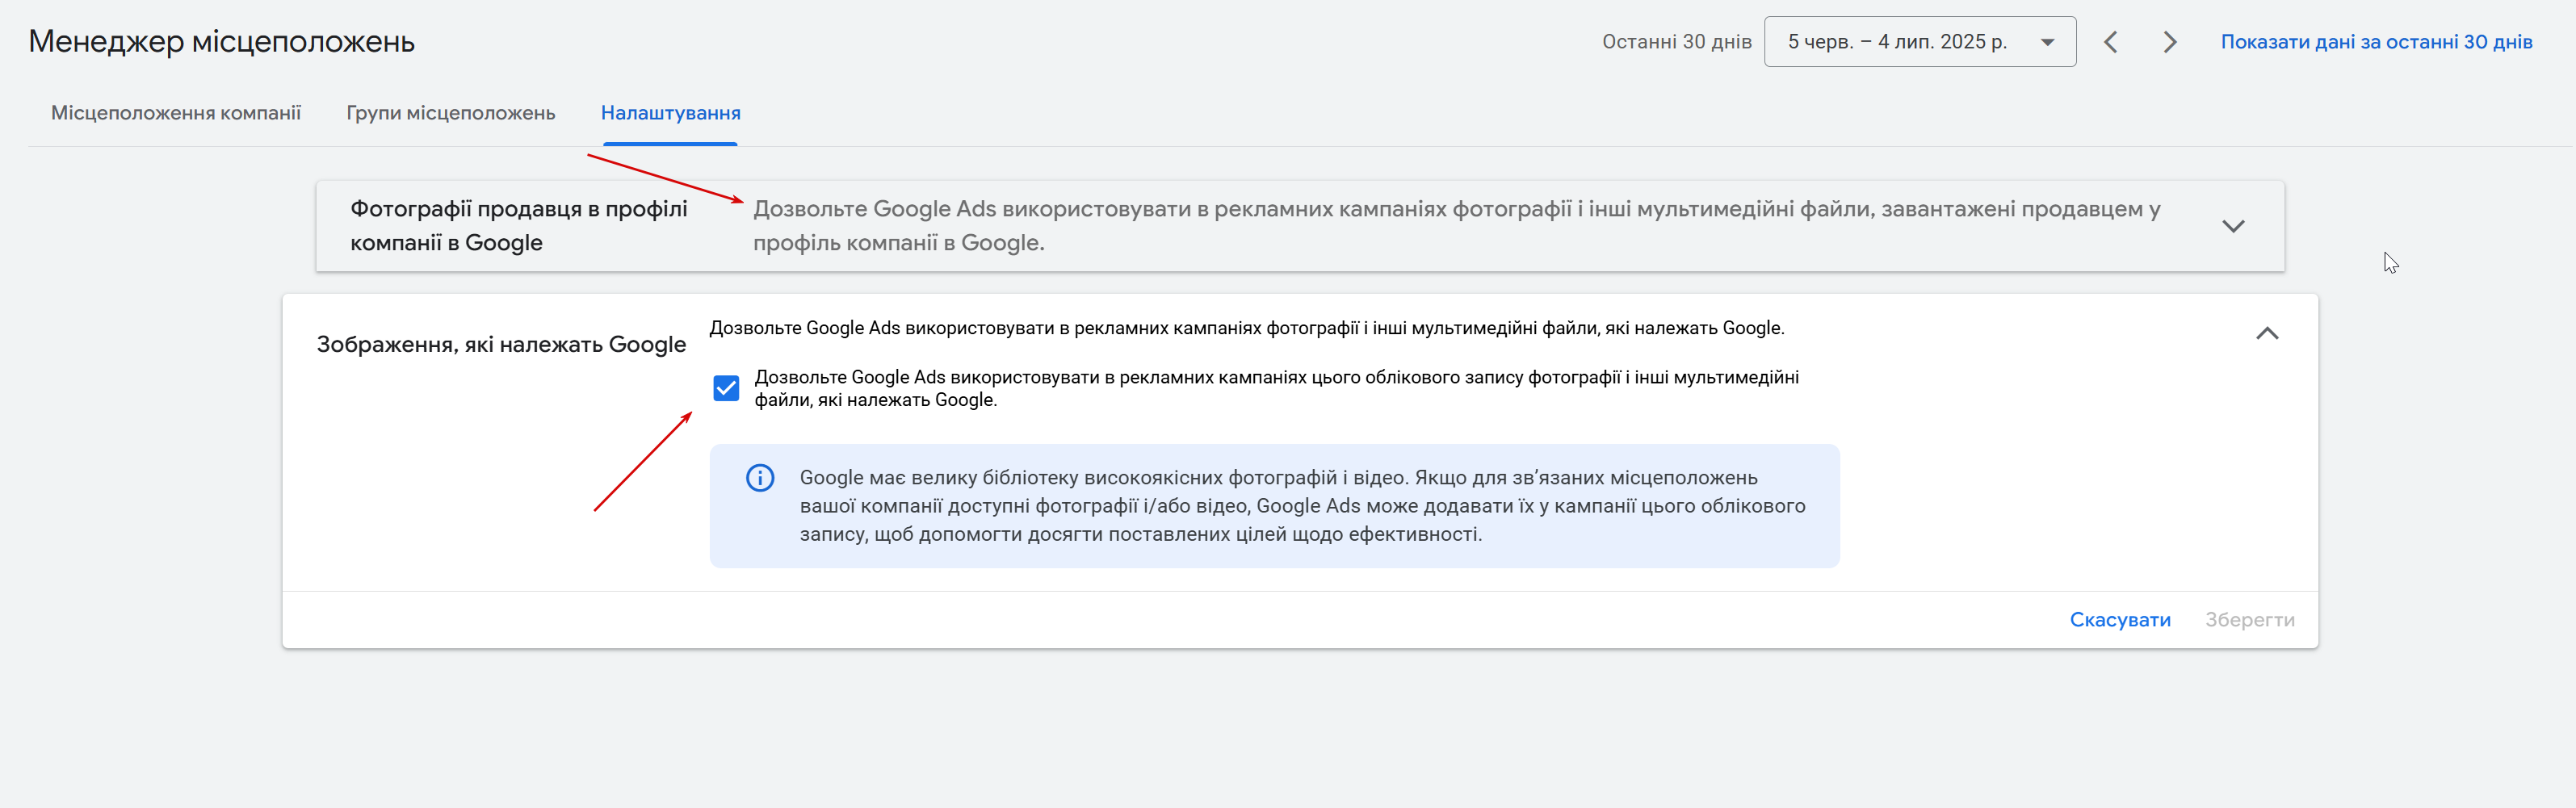The height and width of the screenshot is (808, 2576).
Task: Expand Фотографії продавця в профілі компанії section
Action: pos(2233,226)
